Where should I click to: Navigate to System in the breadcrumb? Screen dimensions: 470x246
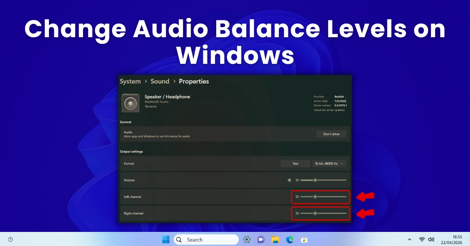(x=130, y=81)
